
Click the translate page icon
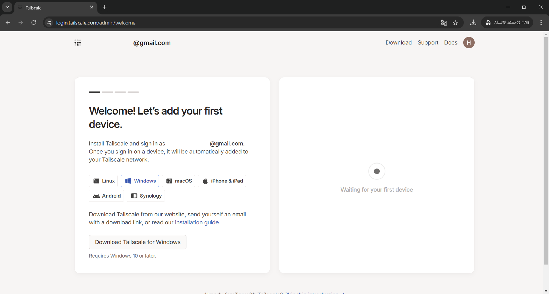click(x=444, y=22)
